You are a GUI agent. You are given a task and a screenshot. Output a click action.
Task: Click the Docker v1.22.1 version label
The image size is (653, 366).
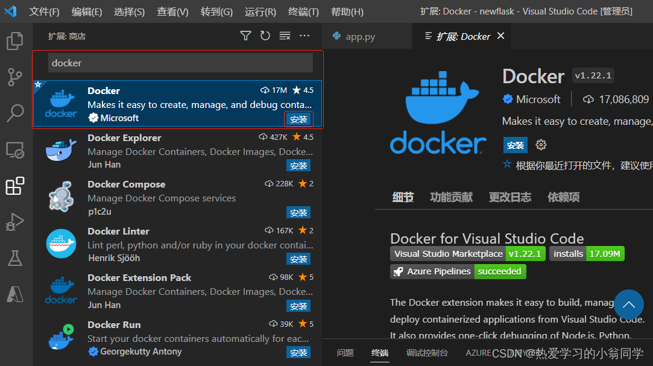(x=593, y=76)
